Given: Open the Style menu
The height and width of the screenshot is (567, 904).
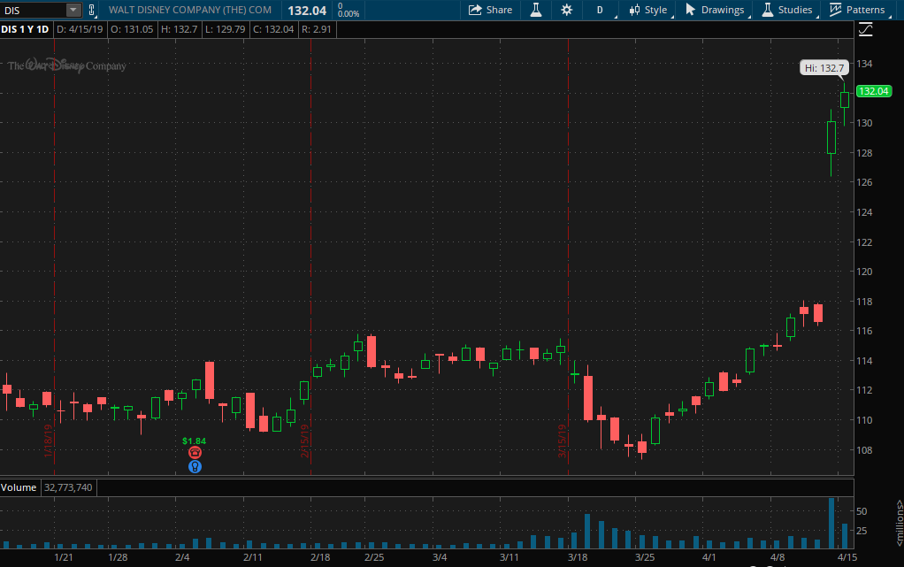Looking at the screenshot, I should coord(648,10).
